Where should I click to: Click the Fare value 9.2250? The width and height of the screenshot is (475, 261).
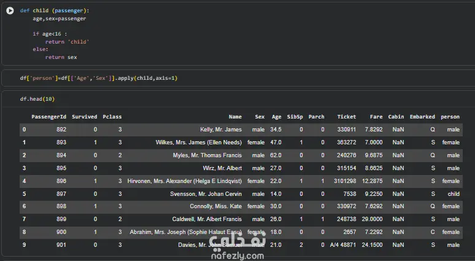pyautogui.click(x=374, y=194)
